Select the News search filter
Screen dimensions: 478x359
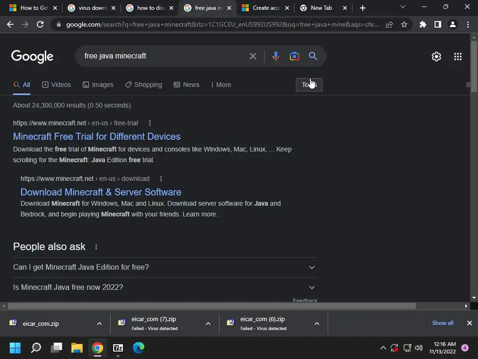pos(187,85)
